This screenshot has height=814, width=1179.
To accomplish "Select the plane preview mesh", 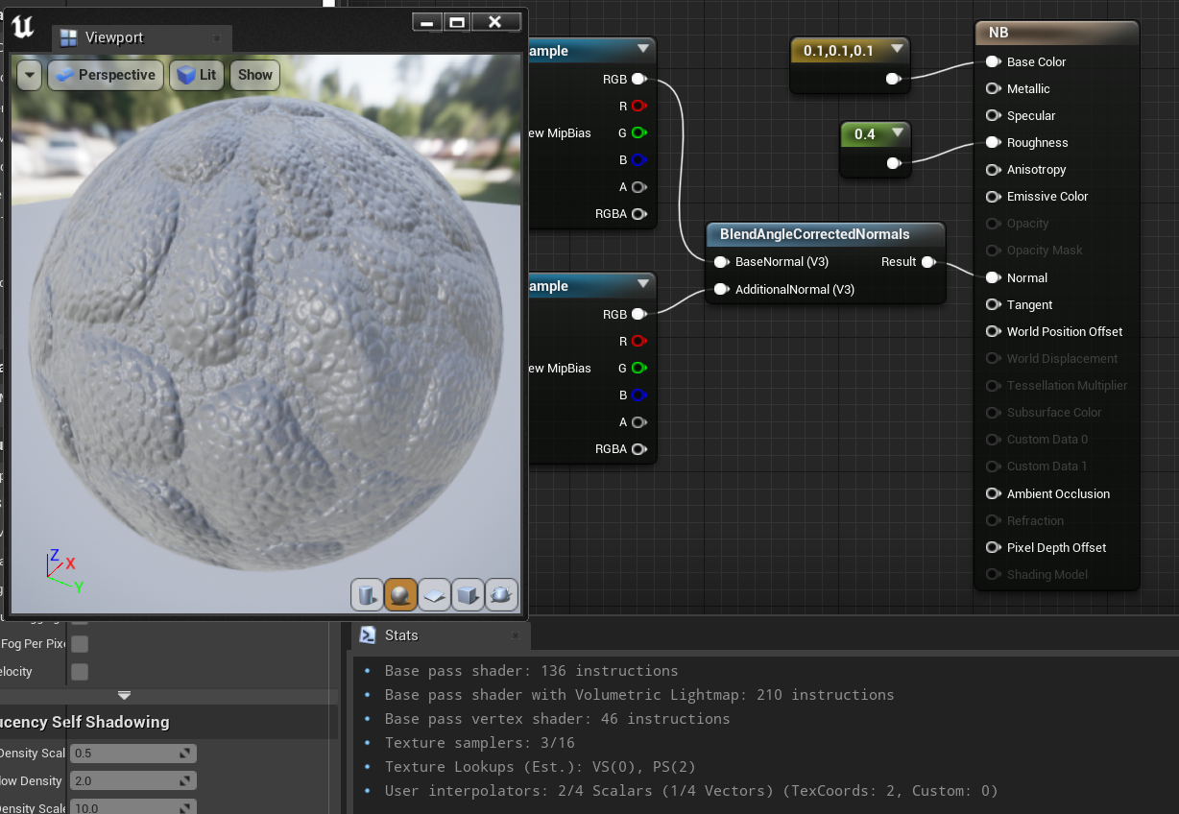I will 434,594.
